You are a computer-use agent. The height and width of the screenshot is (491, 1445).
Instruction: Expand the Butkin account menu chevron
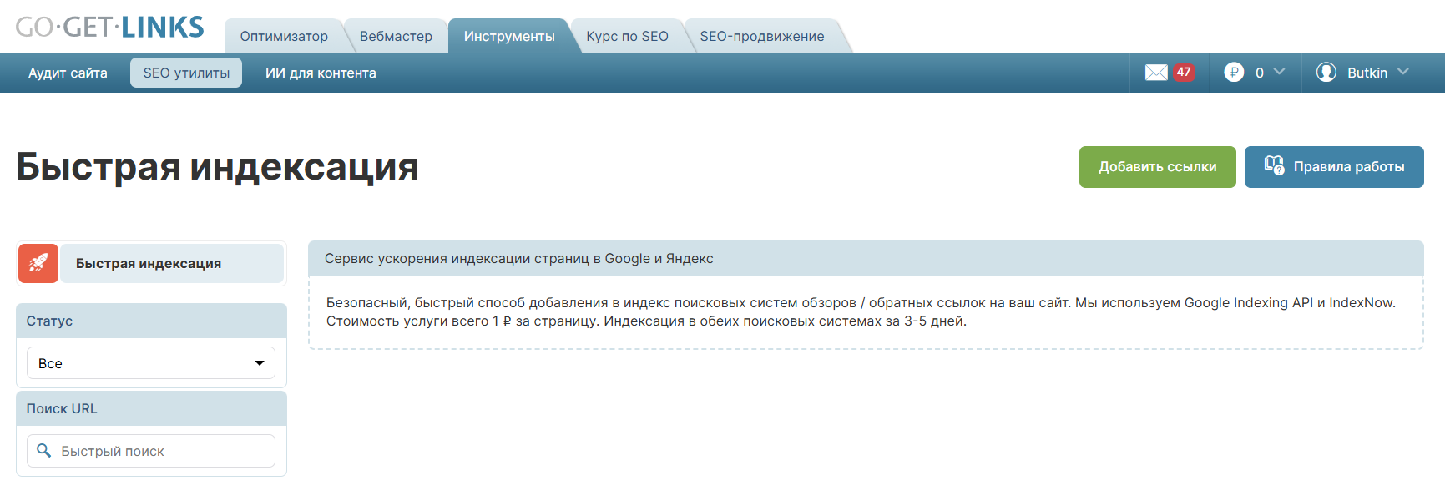[x=1403, y=72]
